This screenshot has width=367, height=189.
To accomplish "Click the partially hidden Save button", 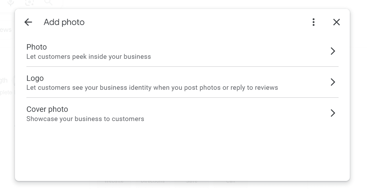I will [x=191, y=182].
